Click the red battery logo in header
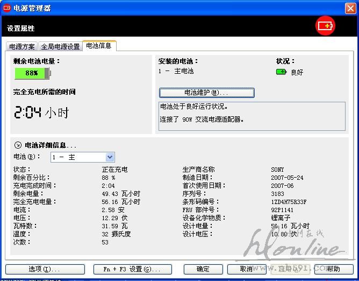This screenshot has width=359, height=281. 325,26
